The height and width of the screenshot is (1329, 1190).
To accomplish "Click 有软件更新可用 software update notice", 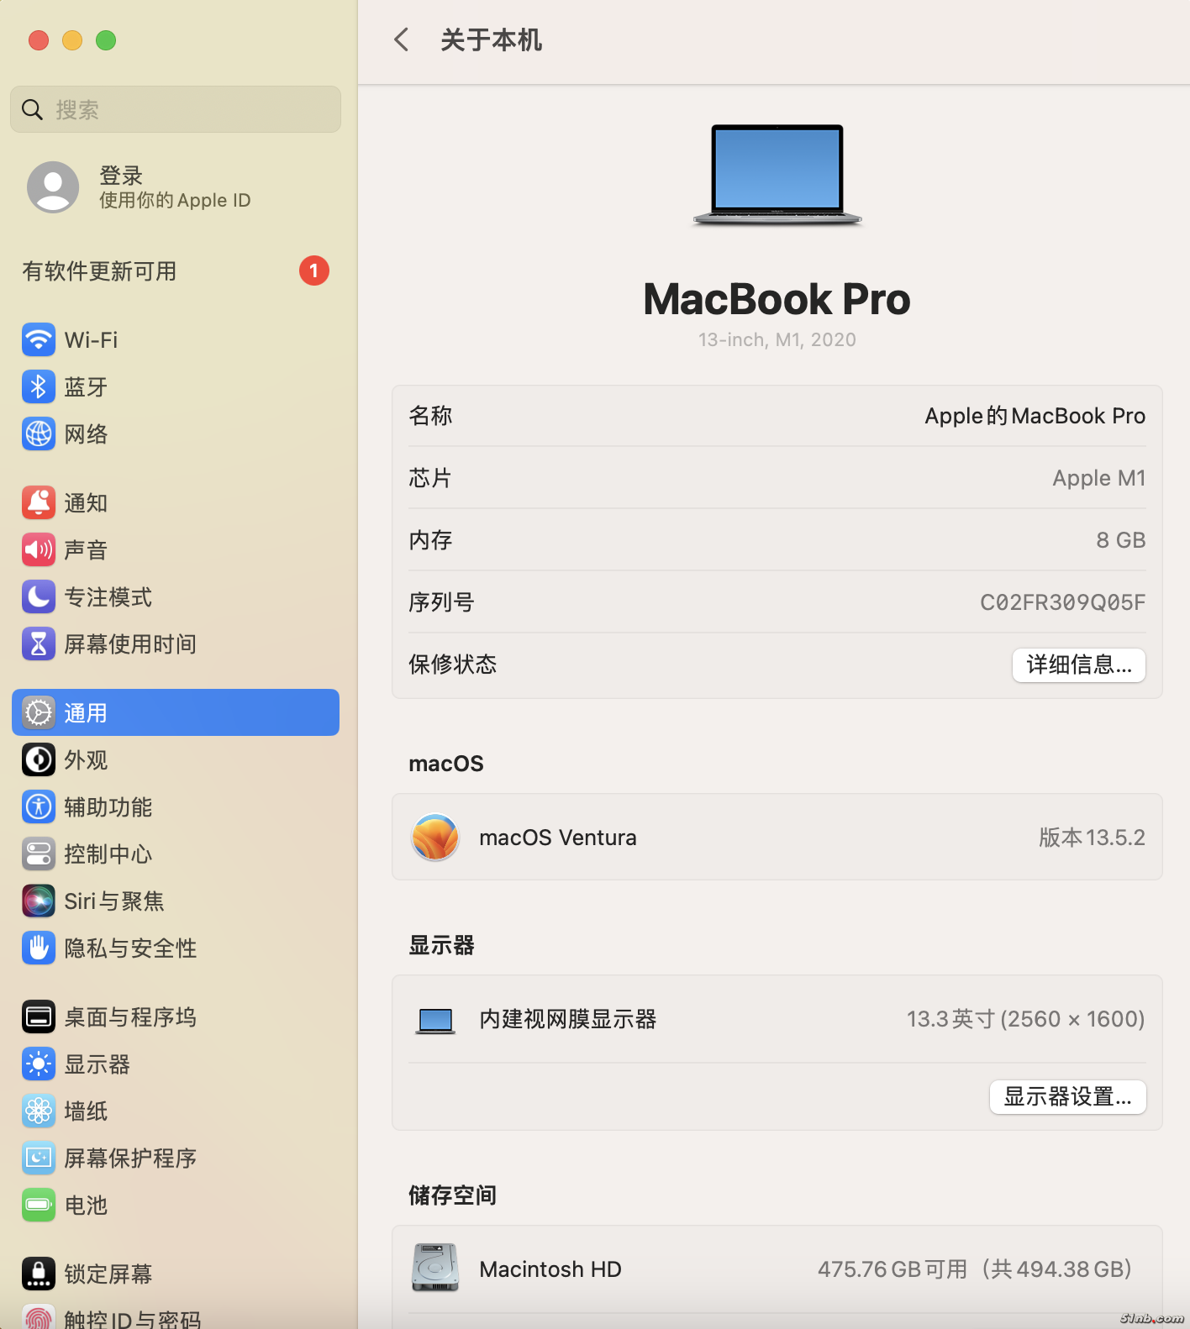I will [x=99, y=271].
